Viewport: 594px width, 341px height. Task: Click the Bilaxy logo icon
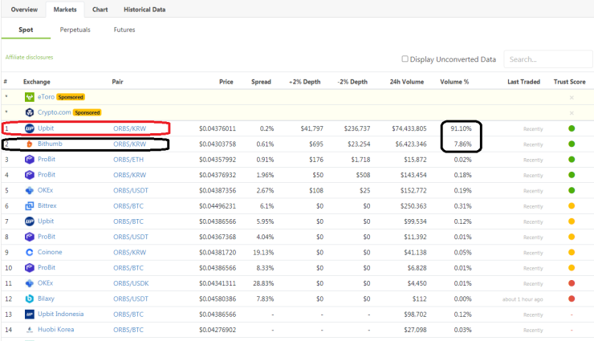tap(29, 298)
